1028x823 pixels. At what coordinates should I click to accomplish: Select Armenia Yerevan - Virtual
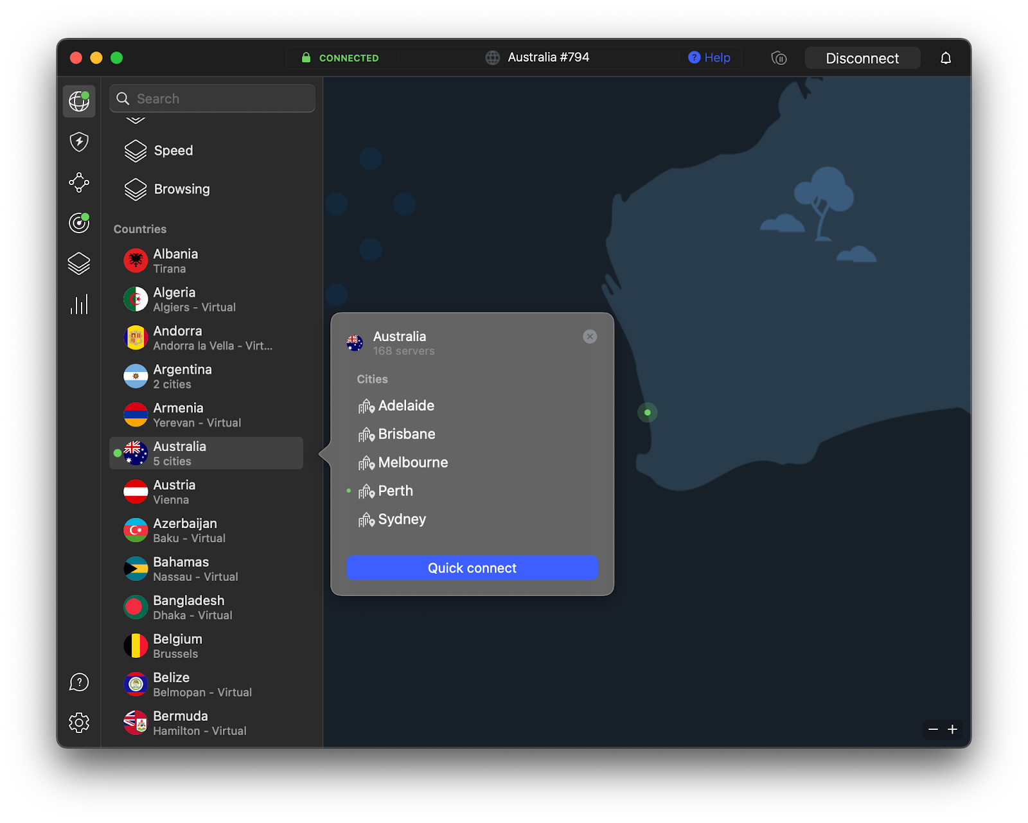coord(206,414)
